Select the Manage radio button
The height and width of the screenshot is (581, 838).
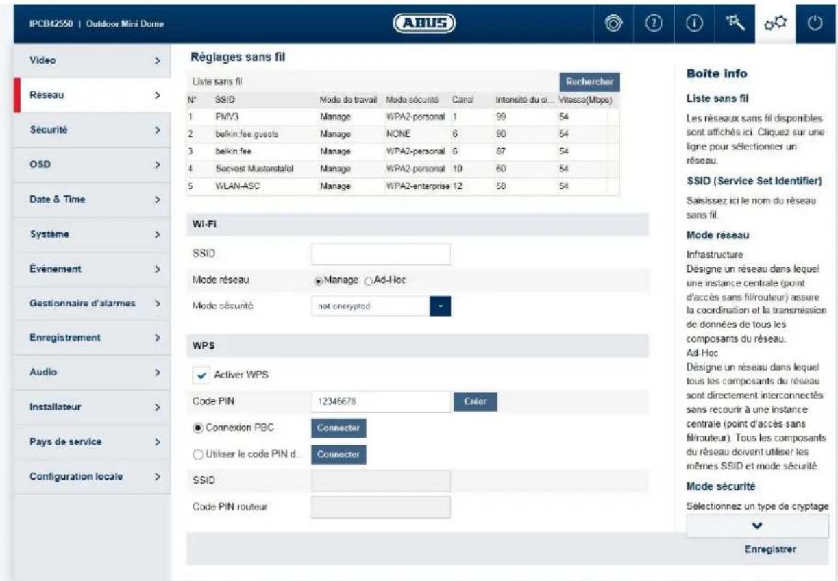pos(317,281)
